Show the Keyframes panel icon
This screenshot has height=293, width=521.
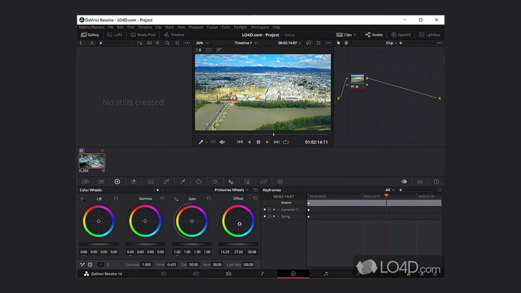coord(404,182)
